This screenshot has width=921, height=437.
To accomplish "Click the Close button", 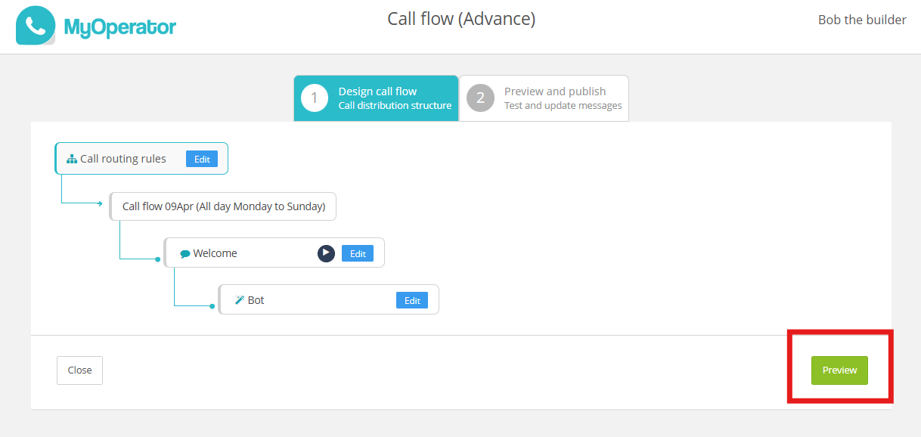I will (x=79, y=370).
